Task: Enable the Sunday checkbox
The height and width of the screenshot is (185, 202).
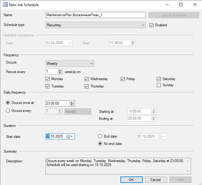Action: click(x=159, y=85)
